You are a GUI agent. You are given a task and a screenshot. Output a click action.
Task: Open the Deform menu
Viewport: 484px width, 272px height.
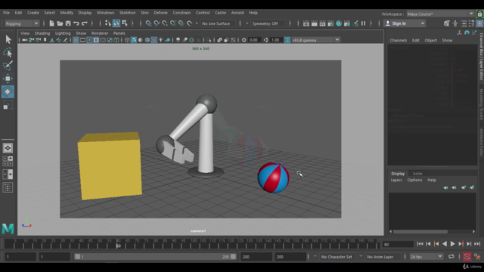click(x=160, y=13)
